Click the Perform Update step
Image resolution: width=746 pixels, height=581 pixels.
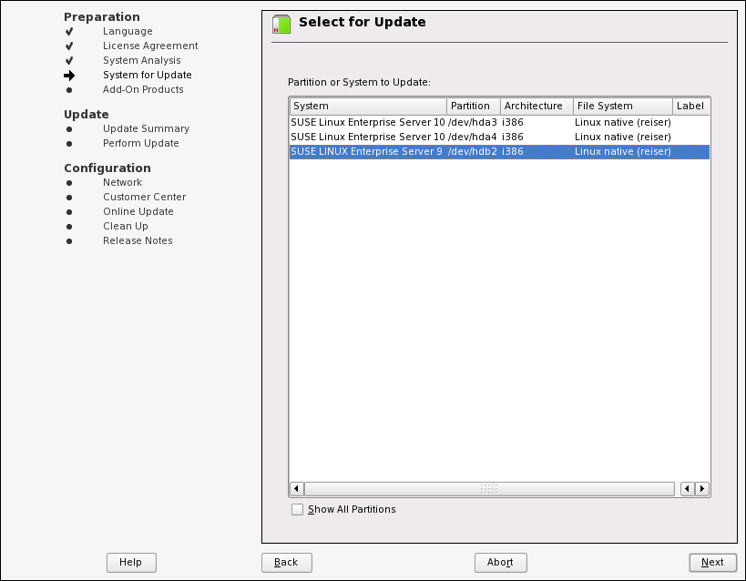(141, 143)
